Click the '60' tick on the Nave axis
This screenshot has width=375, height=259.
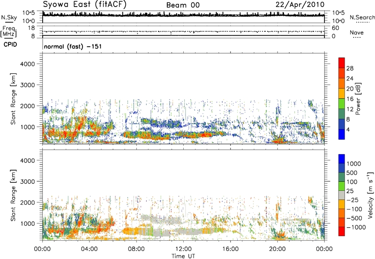point(335,28)
